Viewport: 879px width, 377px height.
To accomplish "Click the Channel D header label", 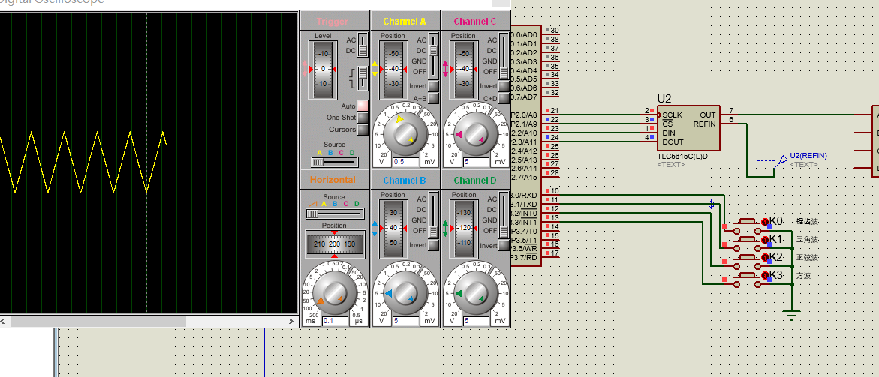I will pyautogui.click(x=475, y=181).
